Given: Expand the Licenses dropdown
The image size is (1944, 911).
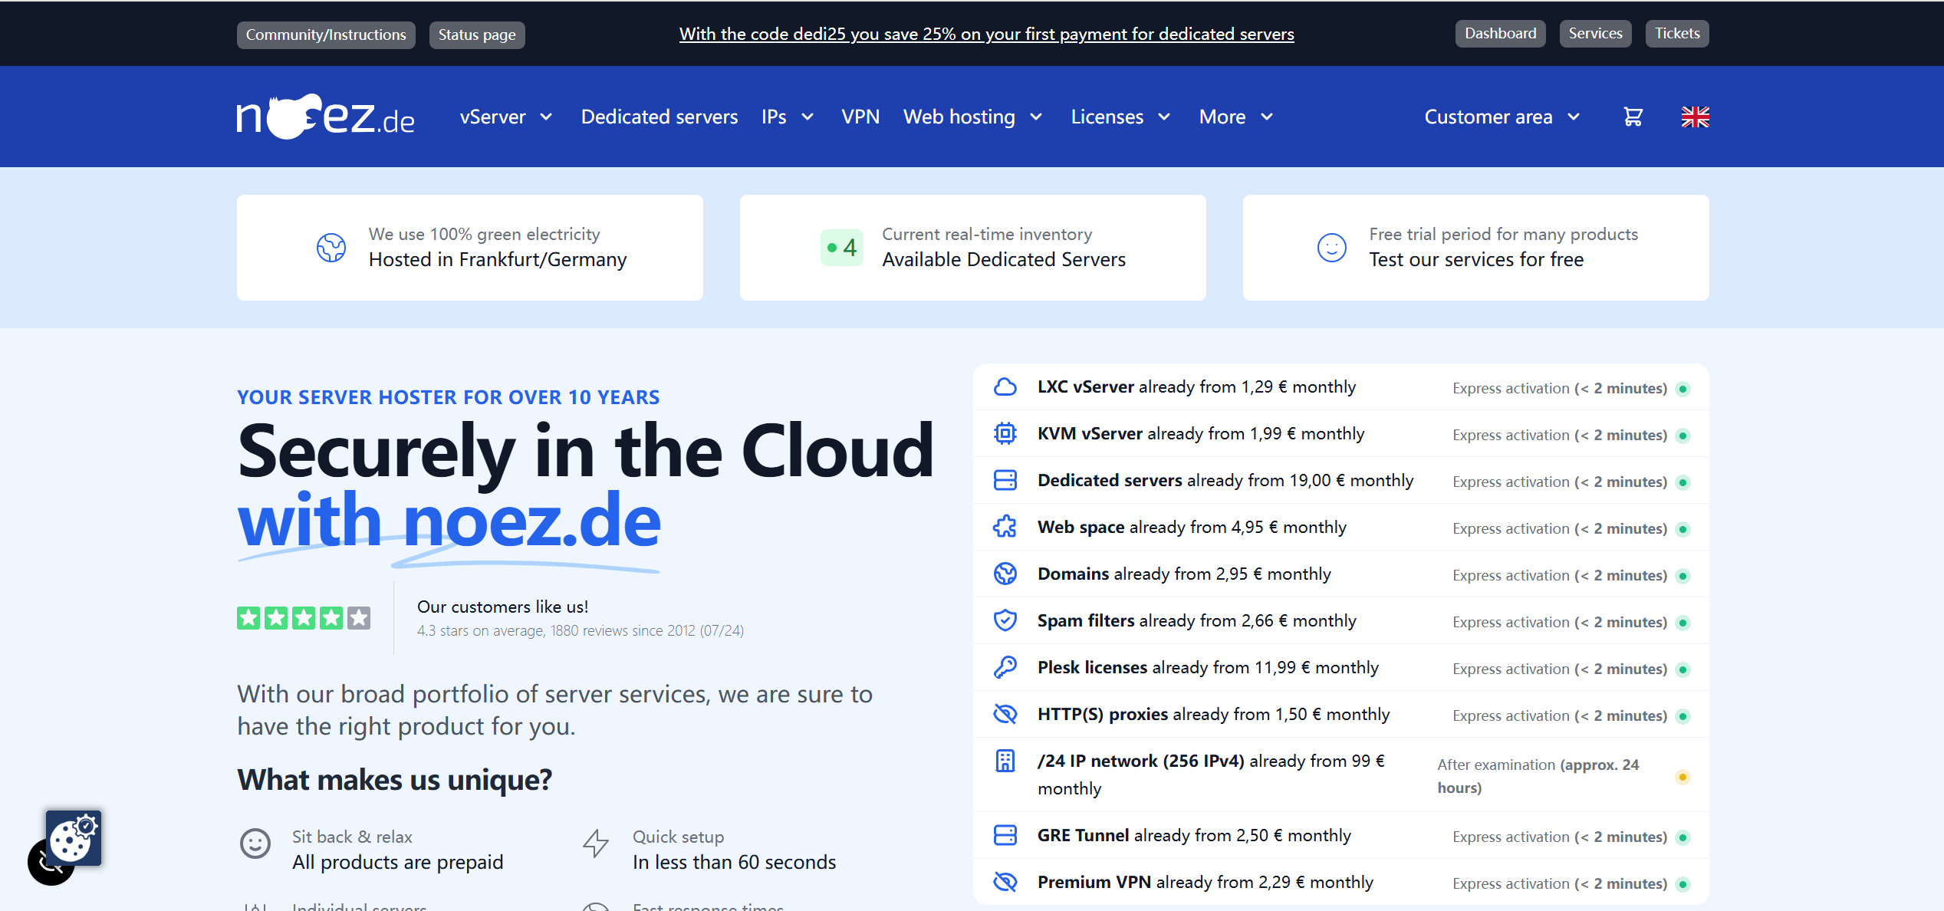Looking at the screenshot, I should coord(1121,117).
